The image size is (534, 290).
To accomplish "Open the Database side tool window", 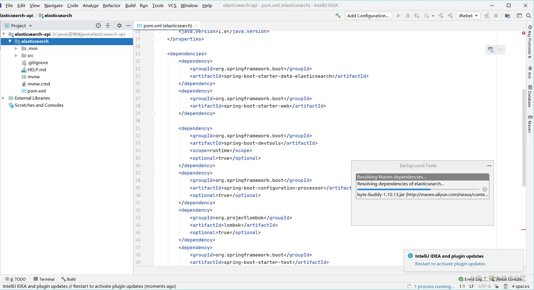I will pyautogui.click(x=530, y=96).
